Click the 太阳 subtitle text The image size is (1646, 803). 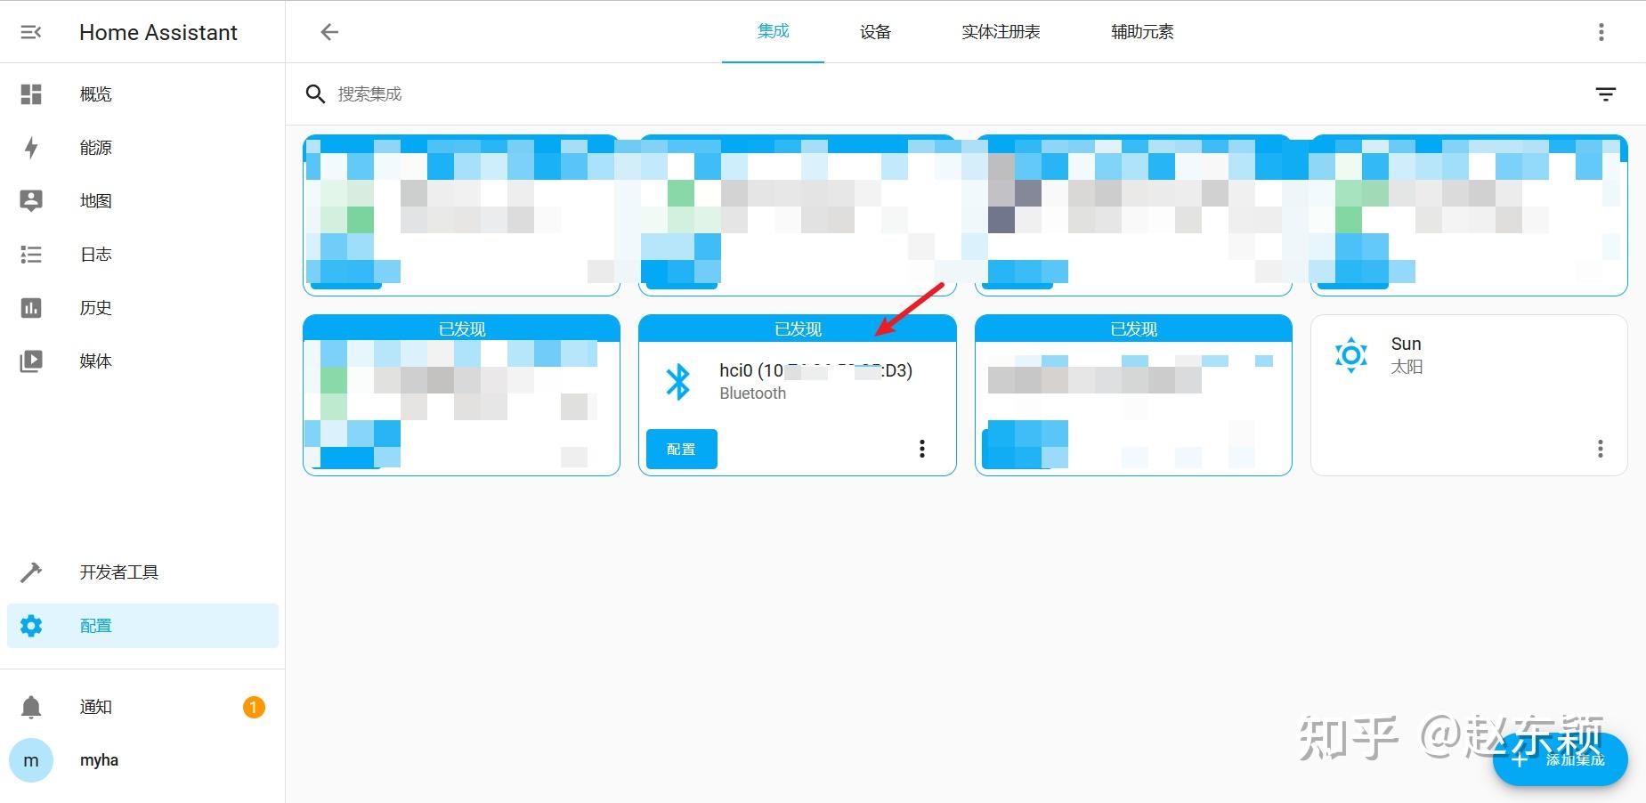point(1407,367)
